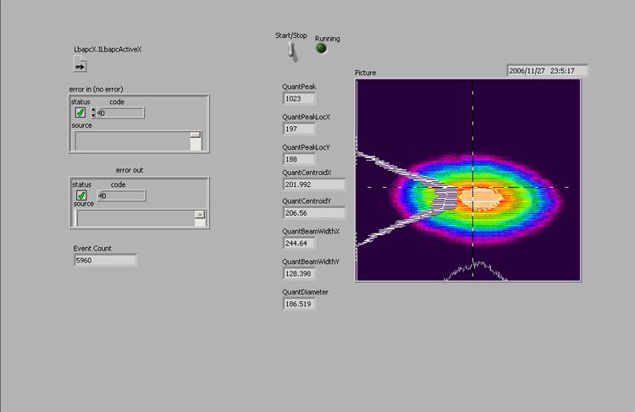Click the error in code number field
This screenshot has height=412, width=635.
pyautogui.click(x=121, y=113)
